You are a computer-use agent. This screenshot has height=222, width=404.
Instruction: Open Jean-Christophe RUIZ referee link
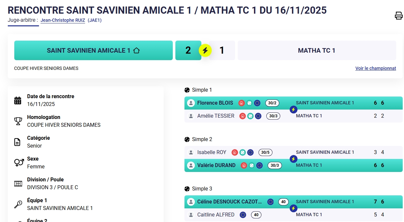click(63, 20)
